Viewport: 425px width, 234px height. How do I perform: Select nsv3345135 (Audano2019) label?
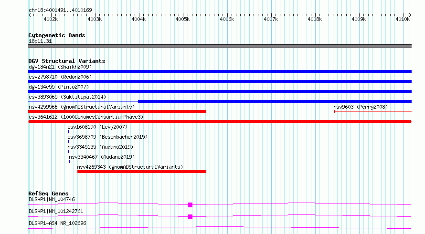click(x=100, y=147)
